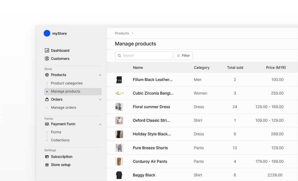Click the Dashboard bar-chart icon

click(x=47, y=50)
